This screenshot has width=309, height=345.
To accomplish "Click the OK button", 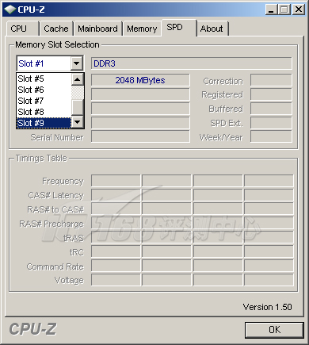I will (274, 330).
